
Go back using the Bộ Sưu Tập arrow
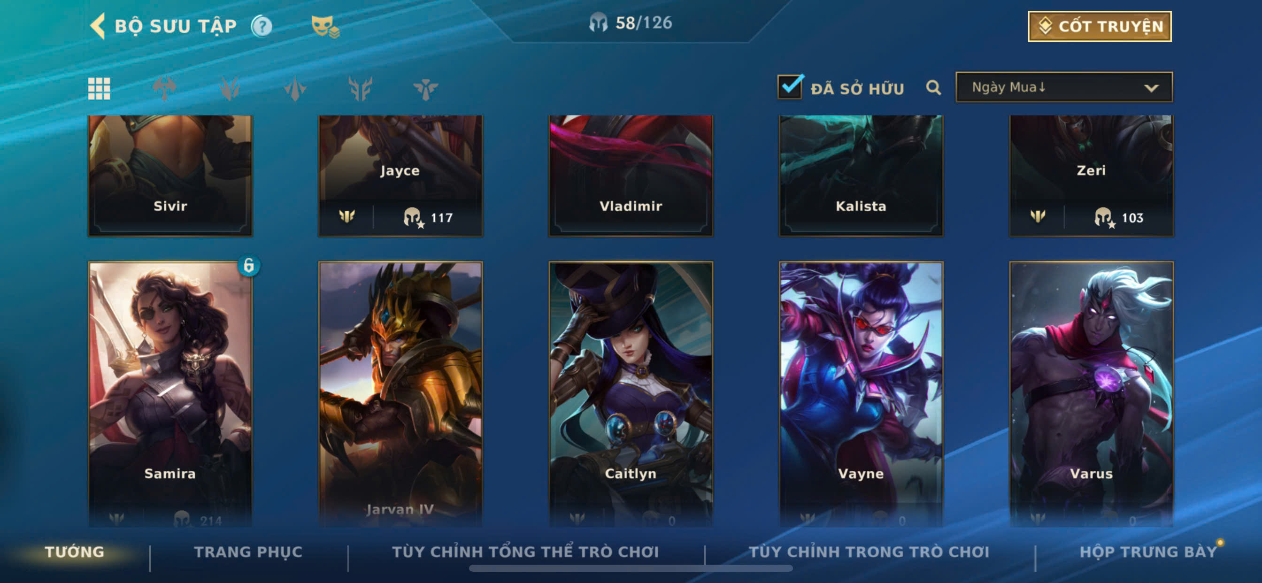pyautogui.click(x=98, y=26)
